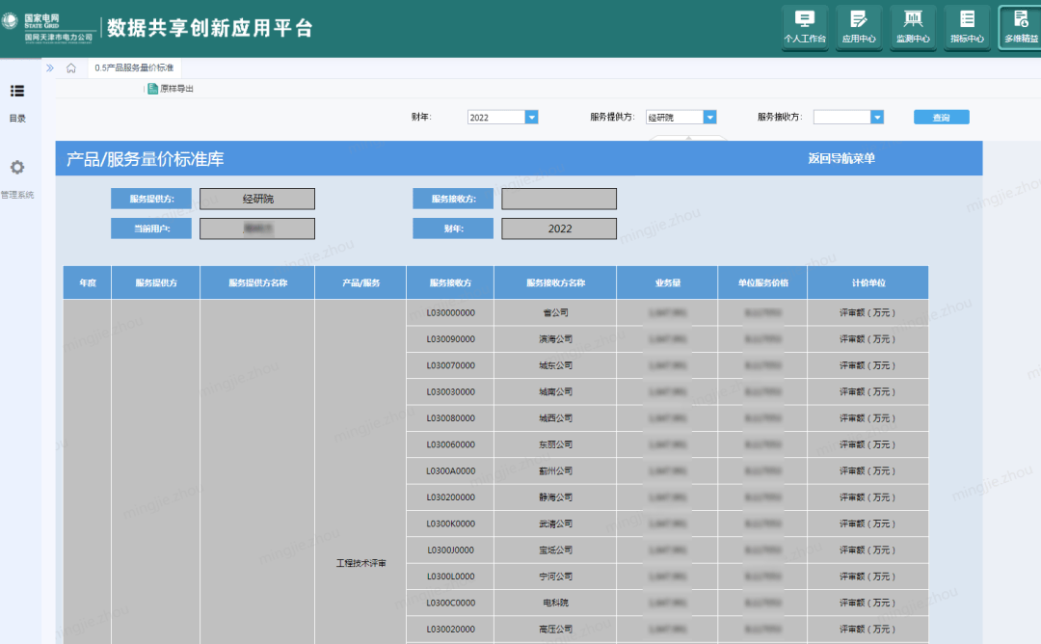This screenshot has height=644, width=1041.
Task: Select the L030020000 receiver code cell
Action: (x=450, y=629)
